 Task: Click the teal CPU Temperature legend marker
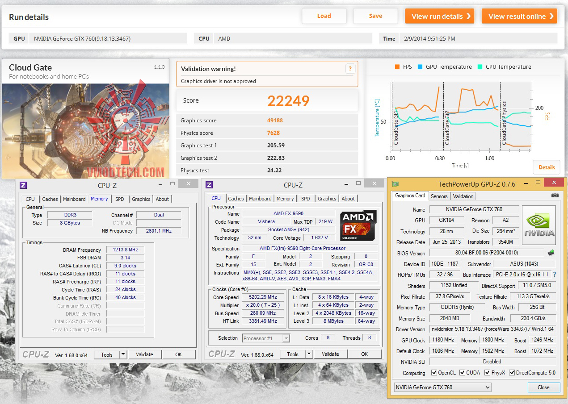(480, 67)
